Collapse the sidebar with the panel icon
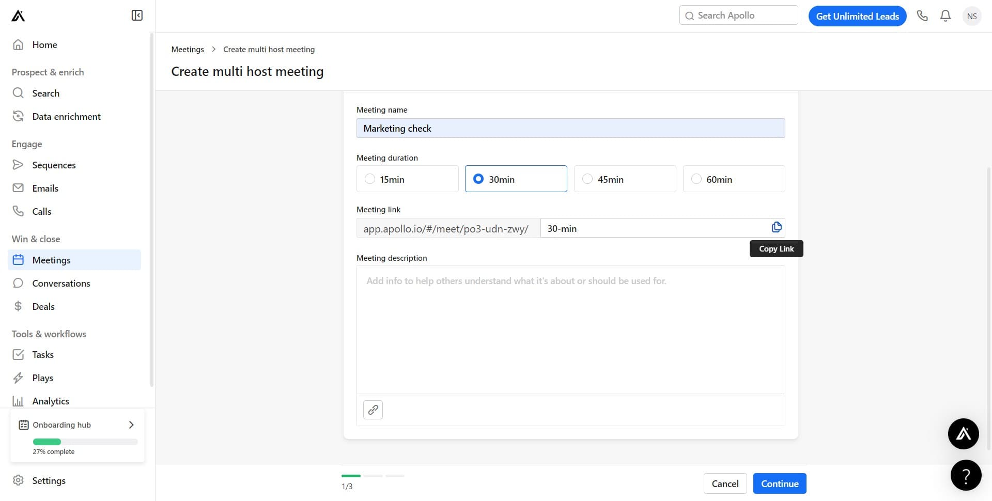This screenshot has width=992, height=501. pos(137,15)
